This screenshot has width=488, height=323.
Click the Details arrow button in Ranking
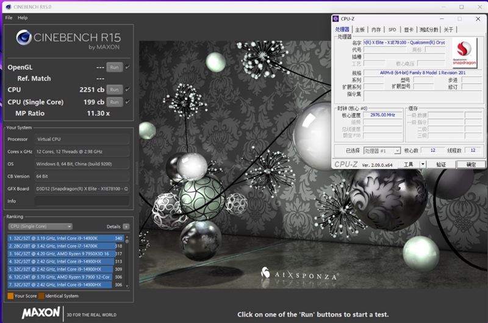(x=126, y=227)
